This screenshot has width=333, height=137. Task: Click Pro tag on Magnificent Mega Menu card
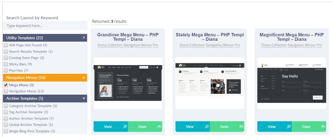pos(319,45)
